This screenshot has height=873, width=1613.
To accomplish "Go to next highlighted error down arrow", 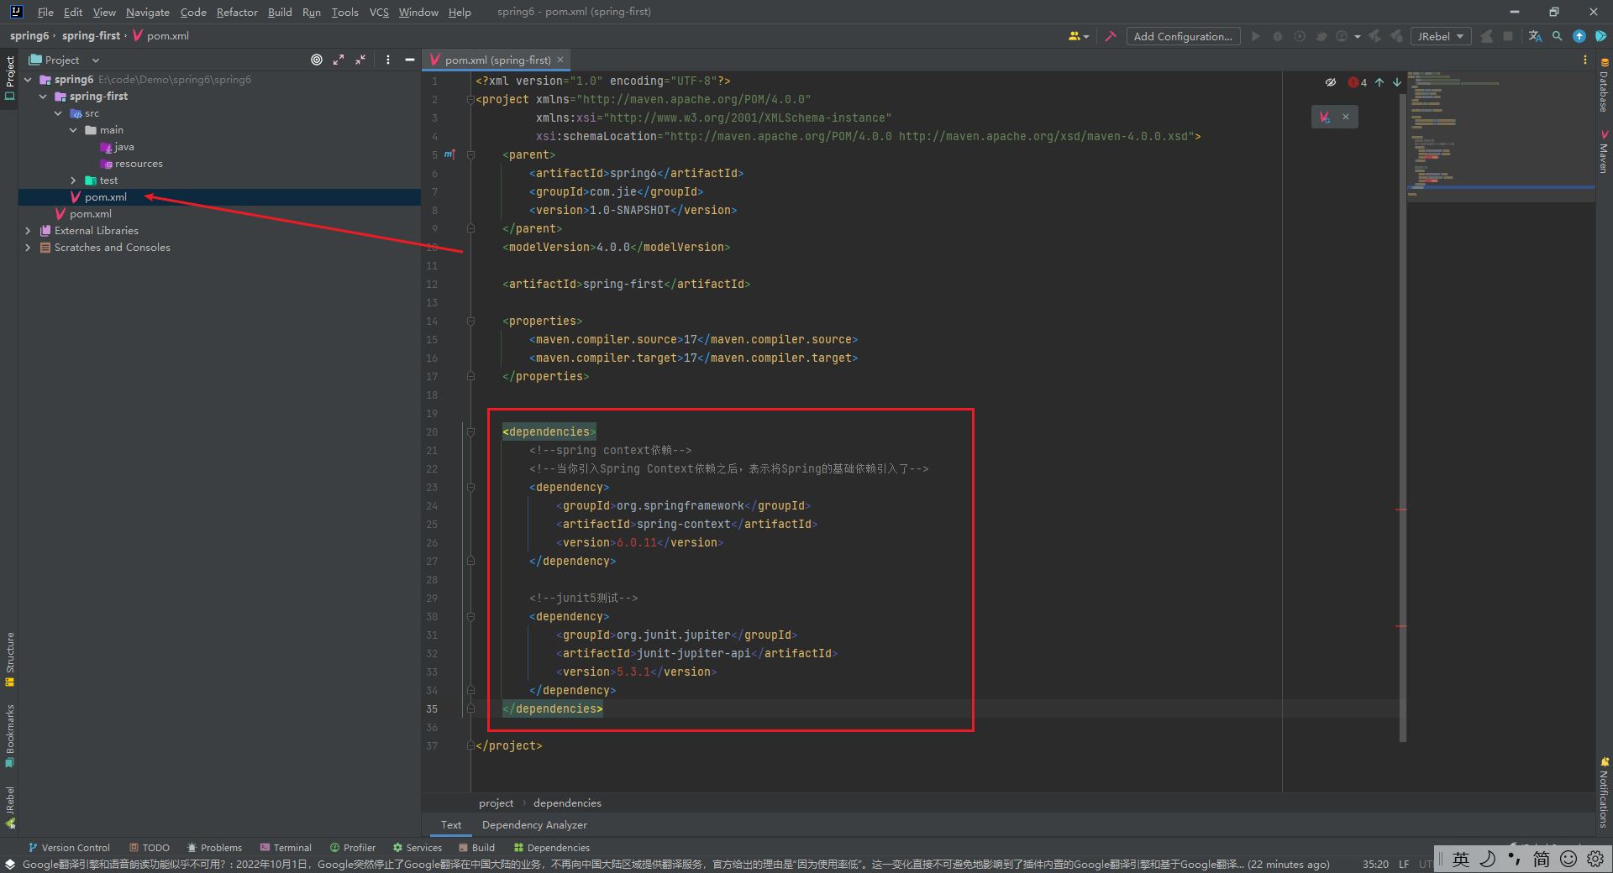I will [1397, 82].
